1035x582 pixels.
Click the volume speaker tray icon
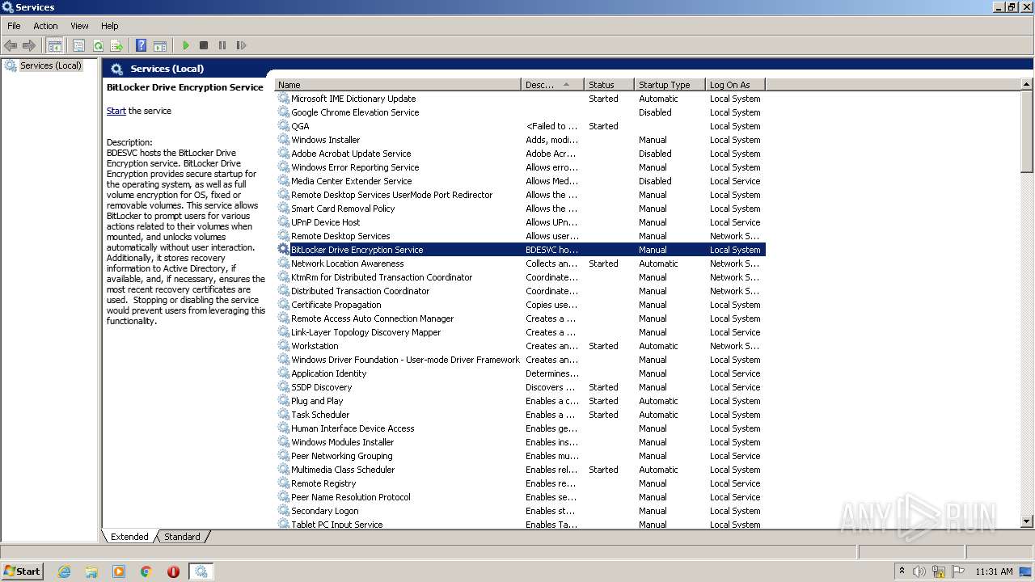[919, 571]
